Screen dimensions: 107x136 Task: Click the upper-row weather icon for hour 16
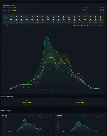[69, 17]
